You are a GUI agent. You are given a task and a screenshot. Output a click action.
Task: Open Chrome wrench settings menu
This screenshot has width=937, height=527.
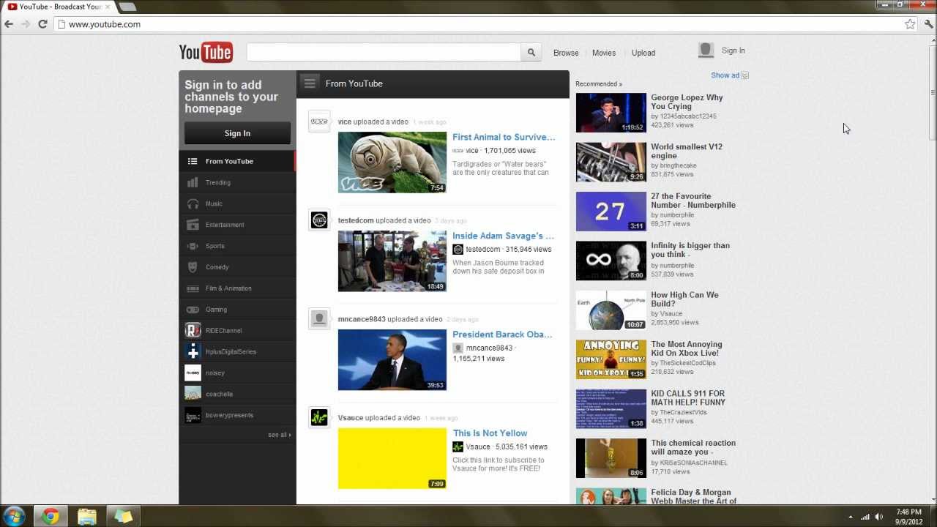tap(928, 24)
